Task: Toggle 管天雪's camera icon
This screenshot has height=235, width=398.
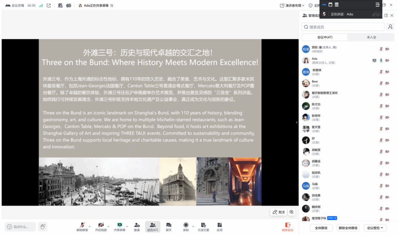Action: click(x=387, y=129)
